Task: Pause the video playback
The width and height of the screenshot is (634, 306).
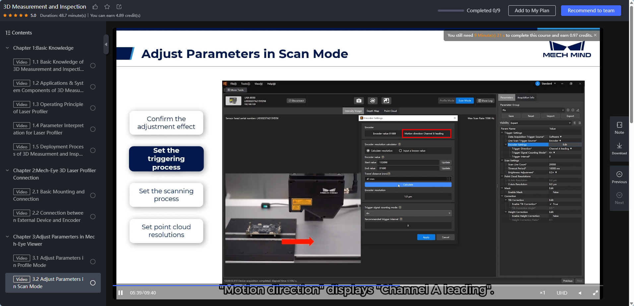Action: pyautogui.click(x=121, y=293)
